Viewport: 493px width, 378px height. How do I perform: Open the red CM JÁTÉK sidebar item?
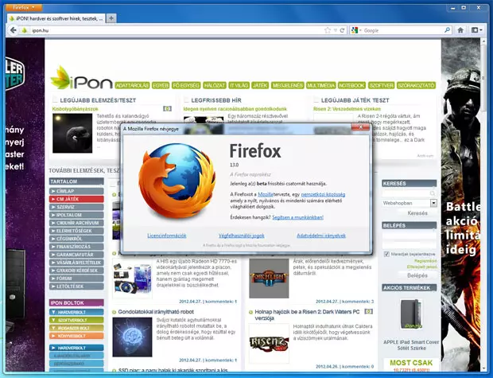76,199
